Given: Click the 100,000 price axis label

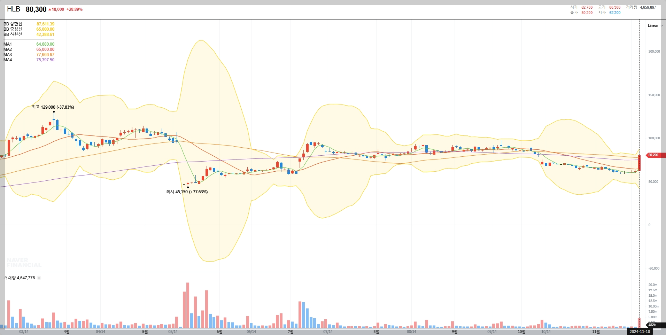Looking at the screenshot, I should pyautogui.click(x=654, y=138).
